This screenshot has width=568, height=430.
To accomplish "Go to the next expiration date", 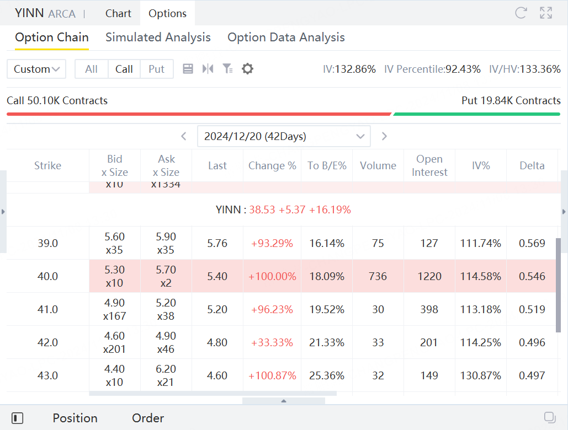I will [385, 136].
